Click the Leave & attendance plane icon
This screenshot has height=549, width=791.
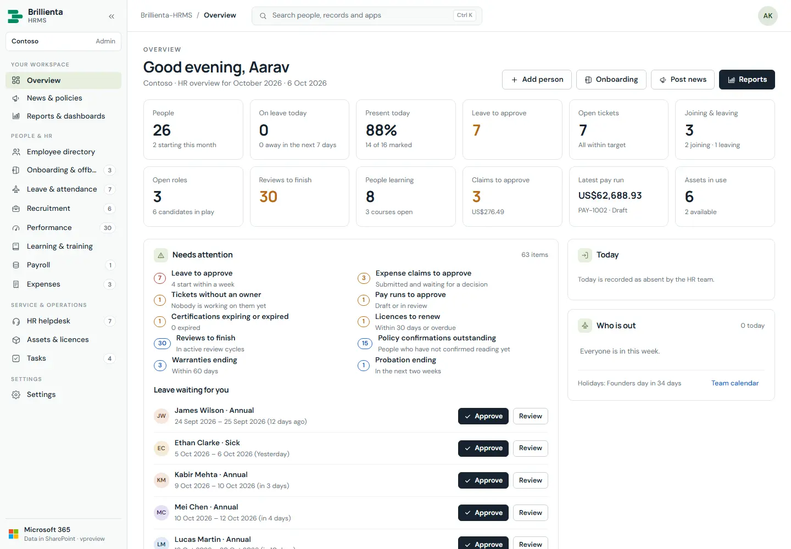(x=16, y=189)
